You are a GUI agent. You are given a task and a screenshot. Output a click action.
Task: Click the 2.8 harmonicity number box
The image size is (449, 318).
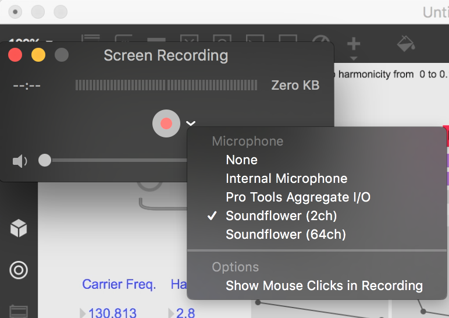click(182, 313)
